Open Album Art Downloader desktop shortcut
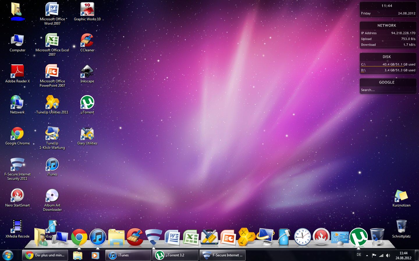The width and height of the screenshot is (419, 261). click(x=52, y=200)
